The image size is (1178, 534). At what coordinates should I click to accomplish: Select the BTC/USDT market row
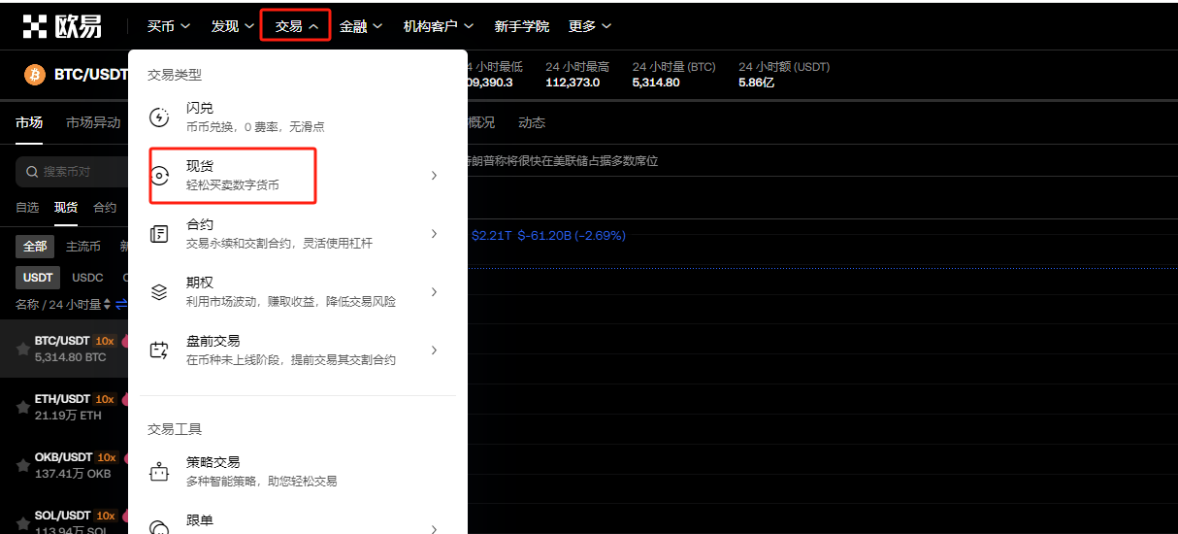tap(64, 350)
